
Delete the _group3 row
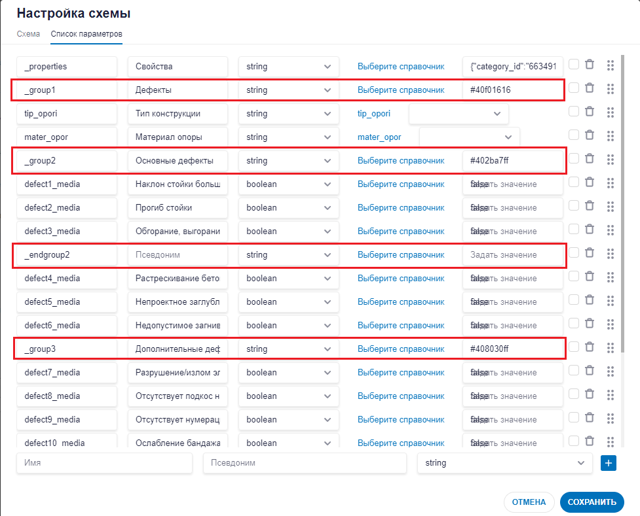(x=590, y=347)
